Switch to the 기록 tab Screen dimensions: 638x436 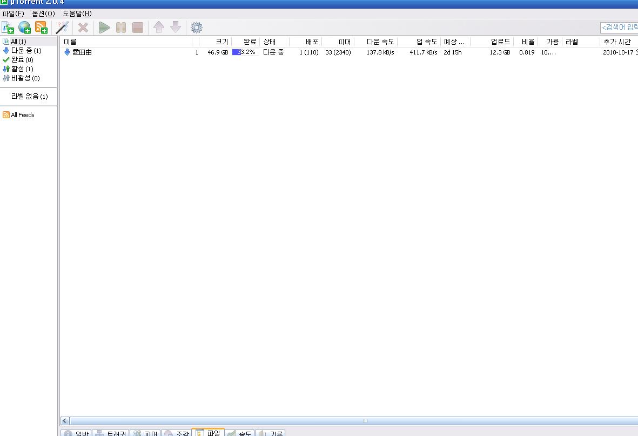pos(271,433)
